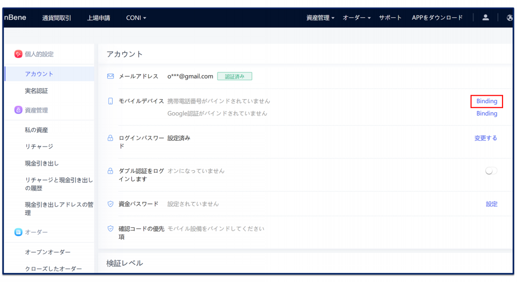Click the envelope icon beside メールアドレス

(110, 76)
